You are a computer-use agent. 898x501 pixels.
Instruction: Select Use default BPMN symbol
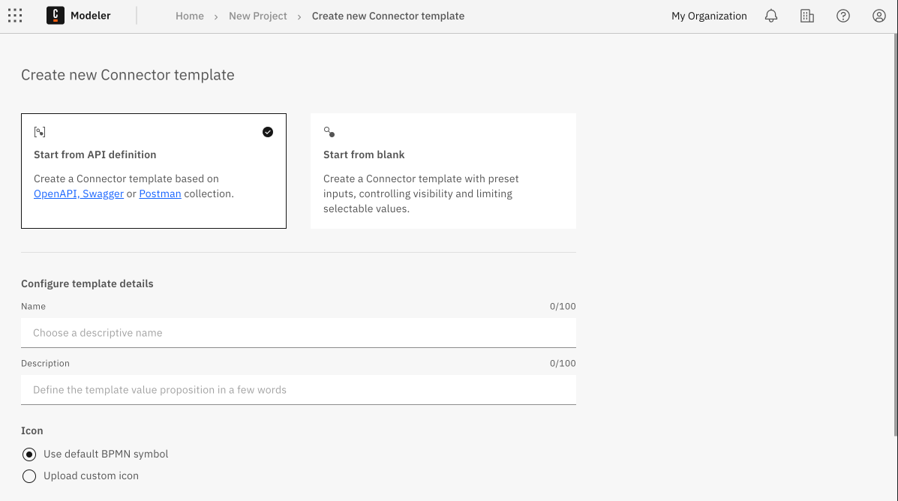[29, 454]
